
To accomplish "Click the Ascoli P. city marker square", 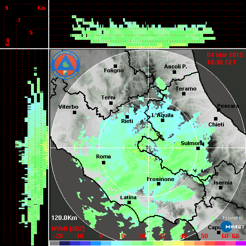I will pos(175,72).
